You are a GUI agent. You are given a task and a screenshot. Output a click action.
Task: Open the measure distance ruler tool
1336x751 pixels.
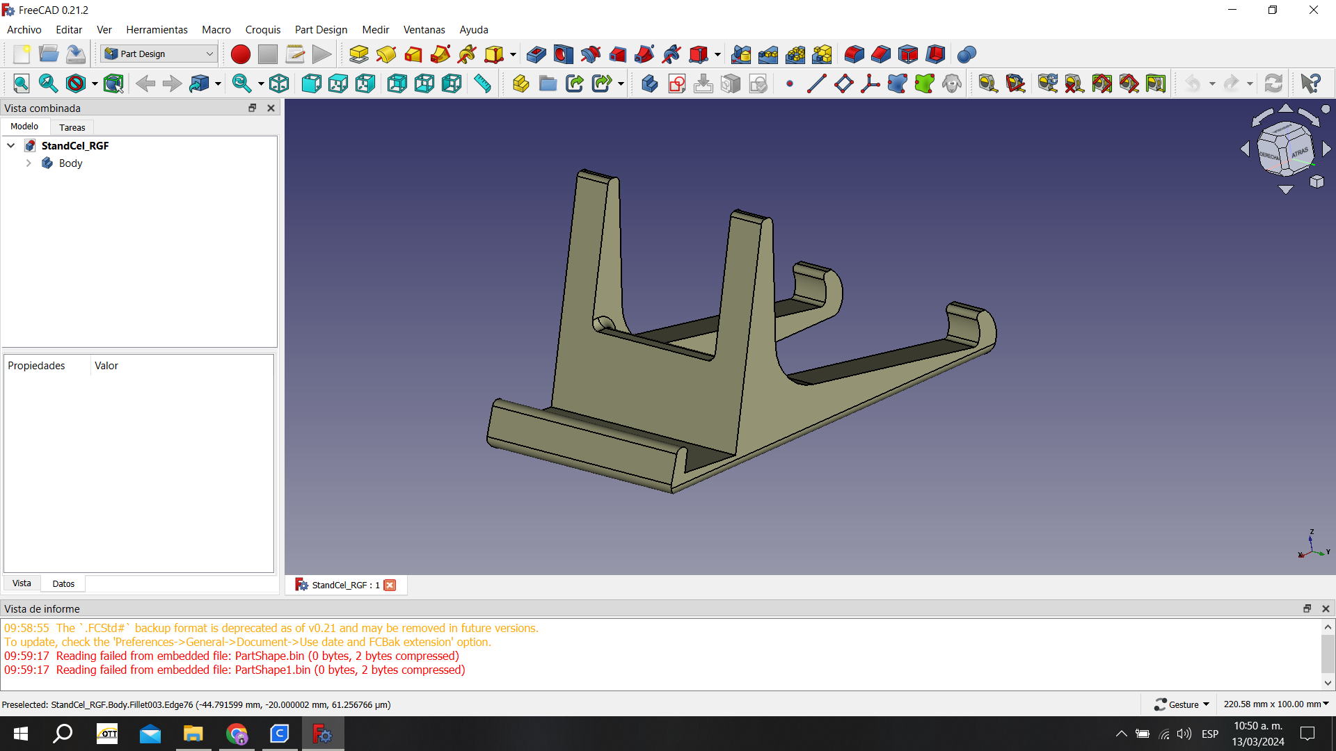click(482, 83)
